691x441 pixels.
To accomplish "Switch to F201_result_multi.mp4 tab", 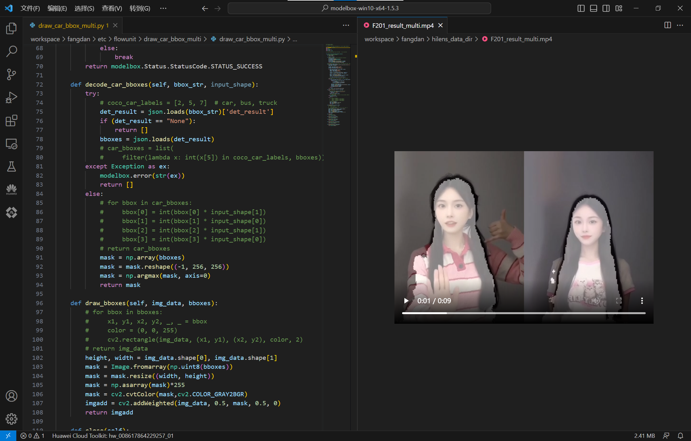I will click(403, 26).
